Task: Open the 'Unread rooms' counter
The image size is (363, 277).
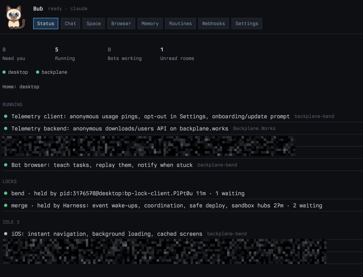Action: [x=177, y=54]
